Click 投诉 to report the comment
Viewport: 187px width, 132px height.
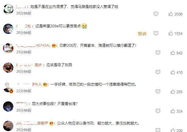[x=142, y=34]
